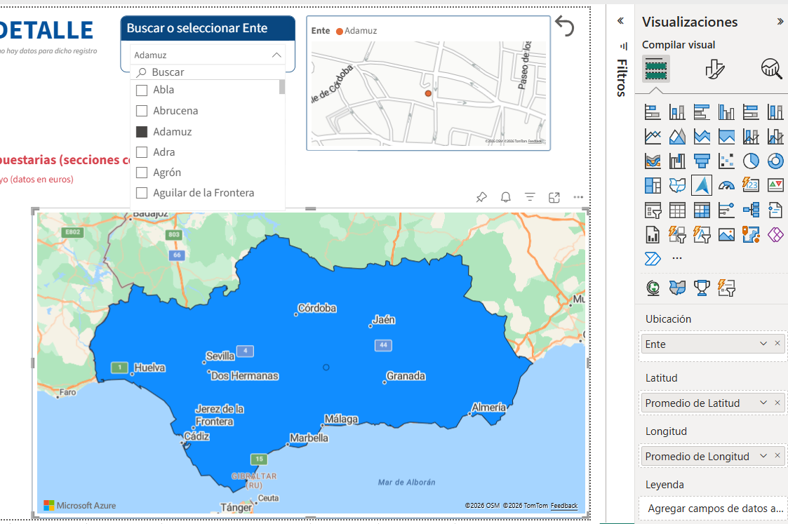Select the ribbon chart visual

tap(653, 161)
